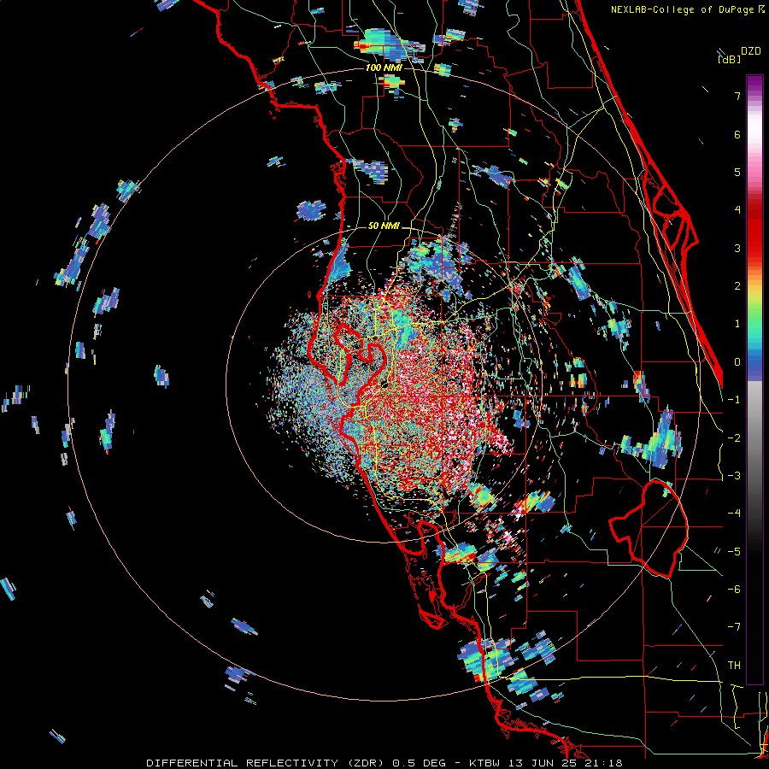Click the scale value 5
Viewport: 769px width, 769px height.
click(737, 172)
